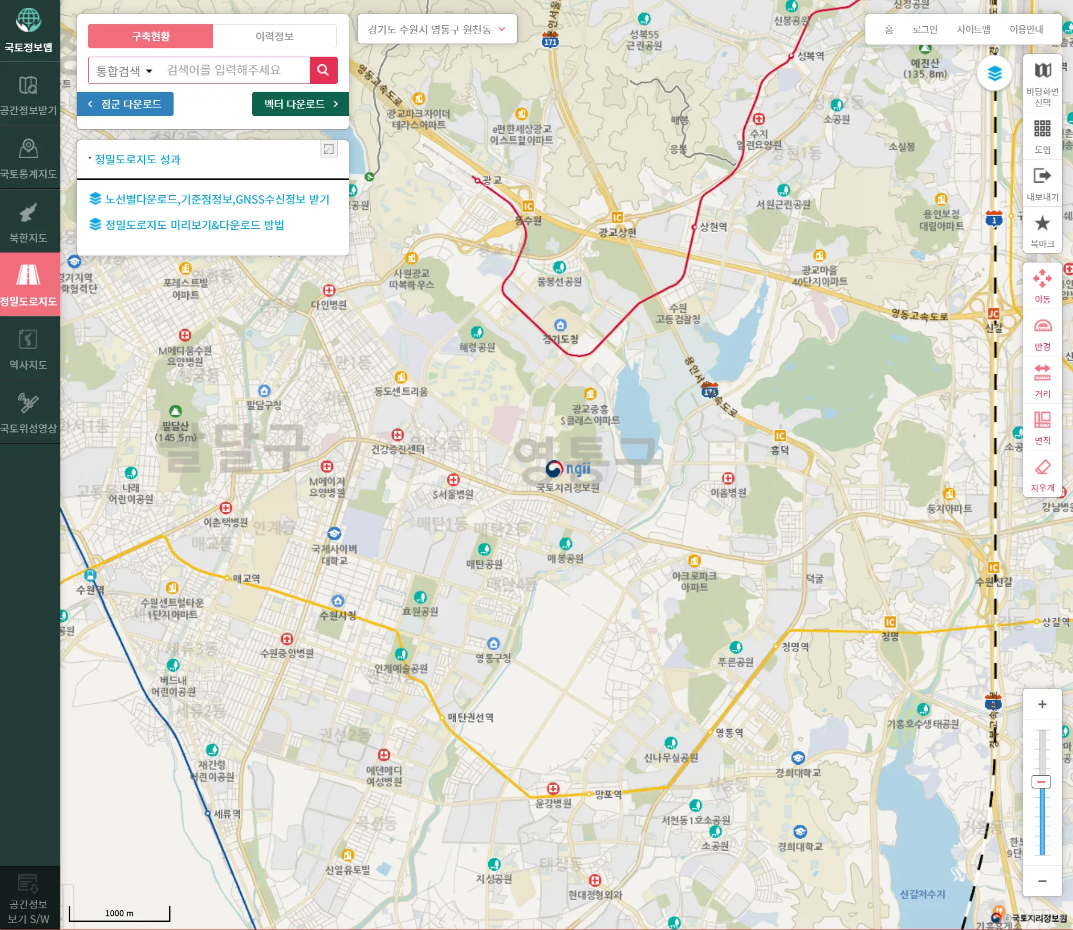The image size is (1073, 930).
Task: Click the 벡터 다운로드 button
Action: (x=300, y=104)
